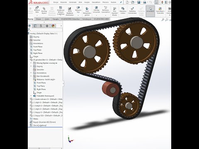Switch to the Düzen tab

(x=39, y=19)
